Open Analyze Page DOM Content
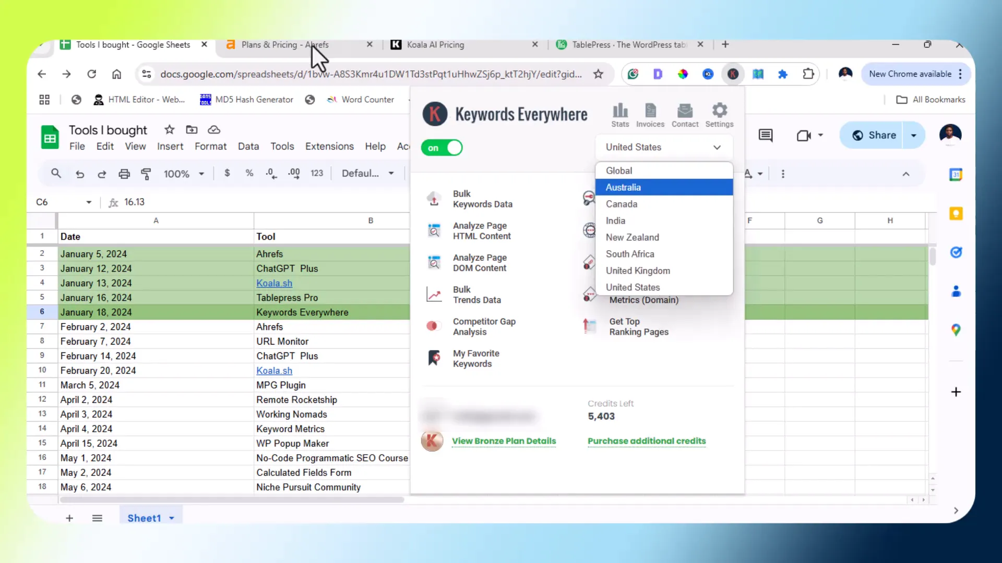The image size is (1002, 563). click(x=467, y=263)
